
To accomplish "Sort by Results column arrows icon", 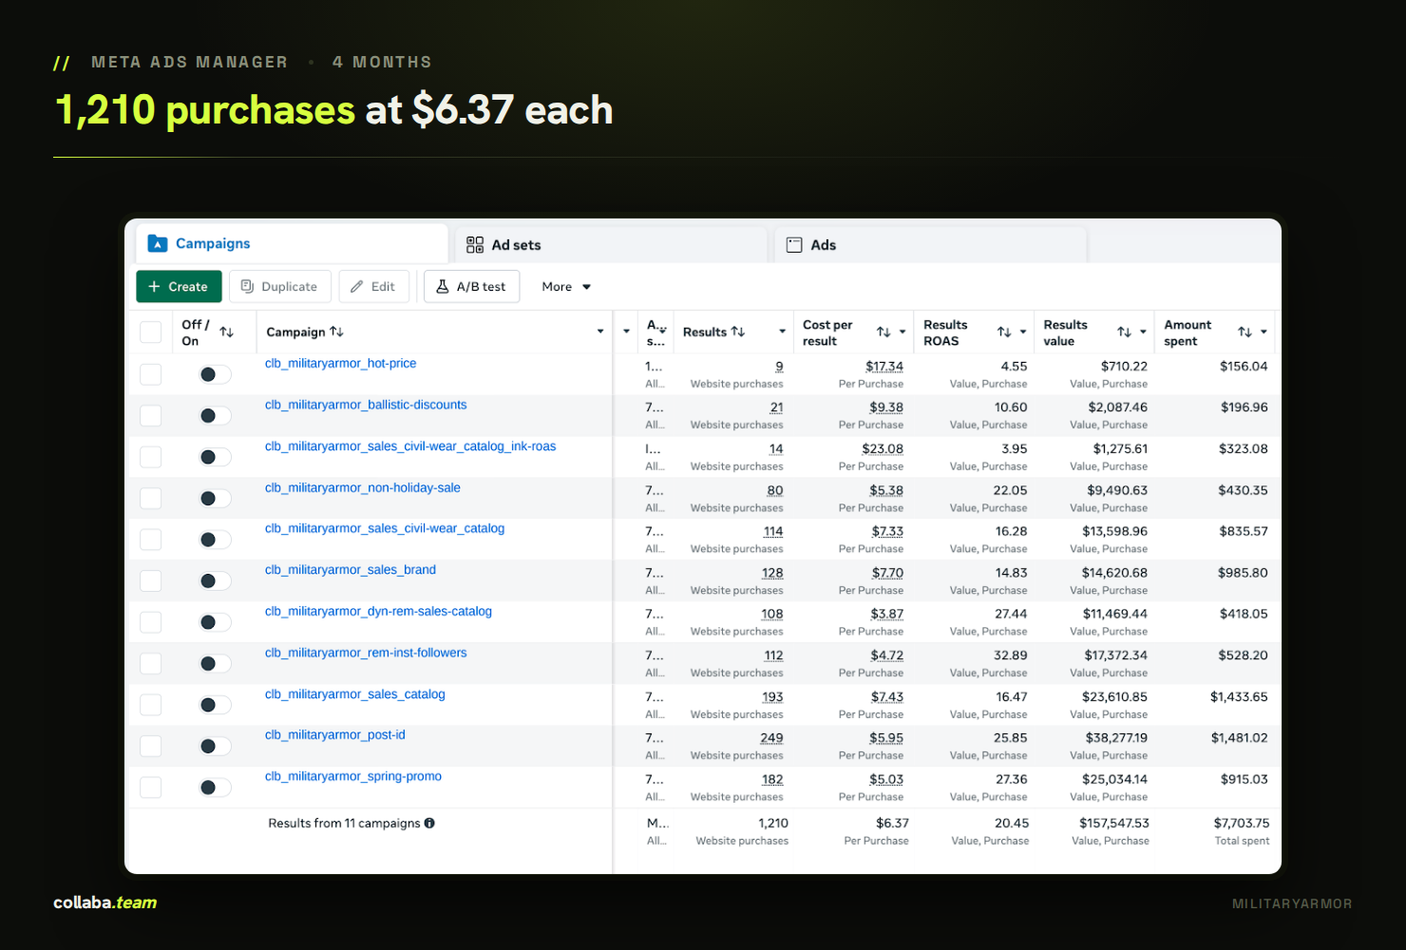I will tap(738, 332).
